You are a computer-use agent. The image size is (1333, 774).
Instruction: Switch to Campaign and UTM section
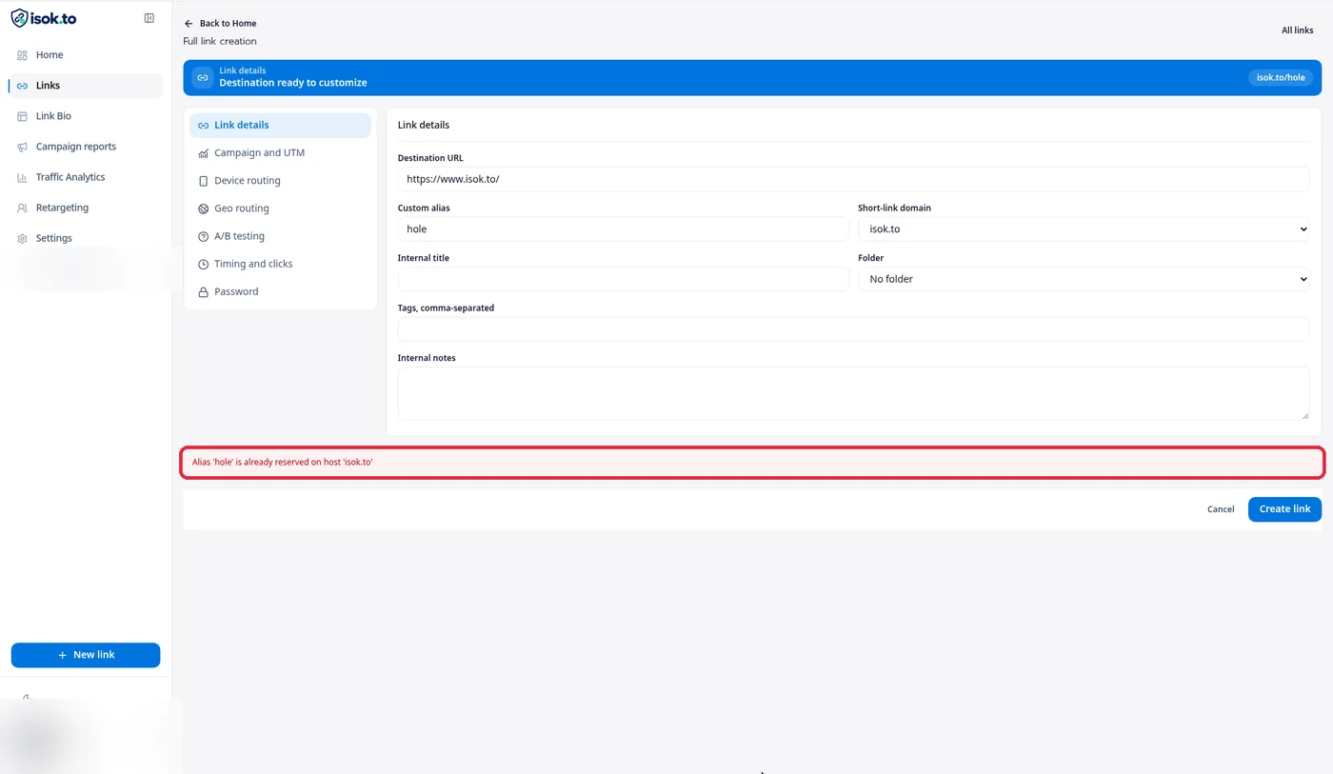280,153
